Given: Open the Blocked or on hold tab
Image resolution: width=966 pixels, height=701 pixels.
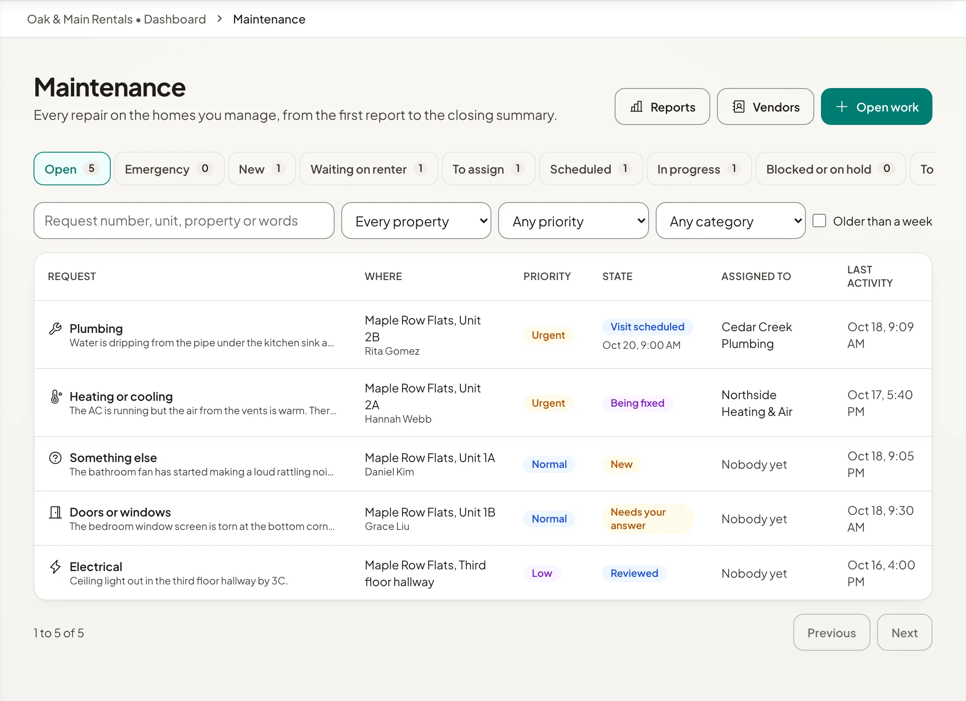Looking at the screenshot, I should point(831,169).
